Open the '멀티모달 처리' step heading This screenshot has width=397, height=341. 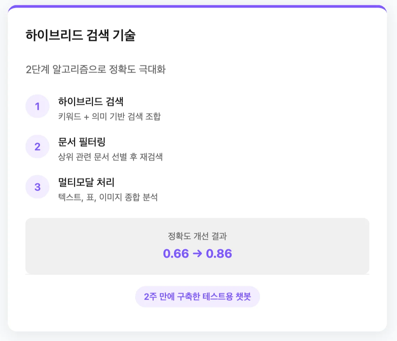click(86, 182)
